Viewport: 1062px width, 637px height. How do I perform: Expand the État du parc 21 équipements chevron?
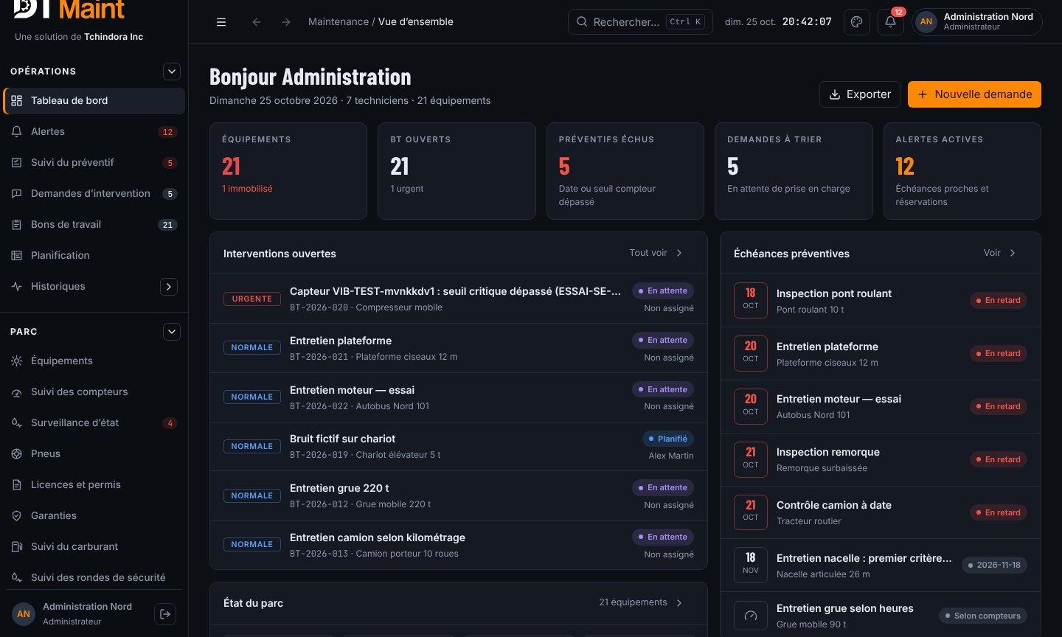click(679, 602)
